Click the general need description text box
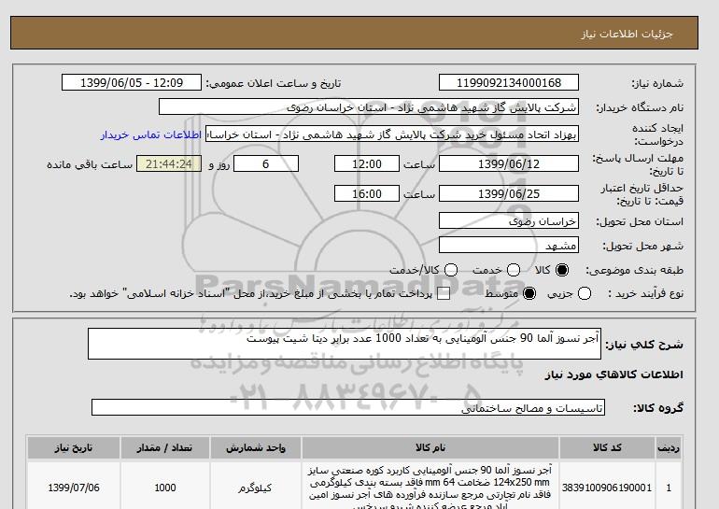This screenshot has height=509, width=719. [x=345, y=344]
